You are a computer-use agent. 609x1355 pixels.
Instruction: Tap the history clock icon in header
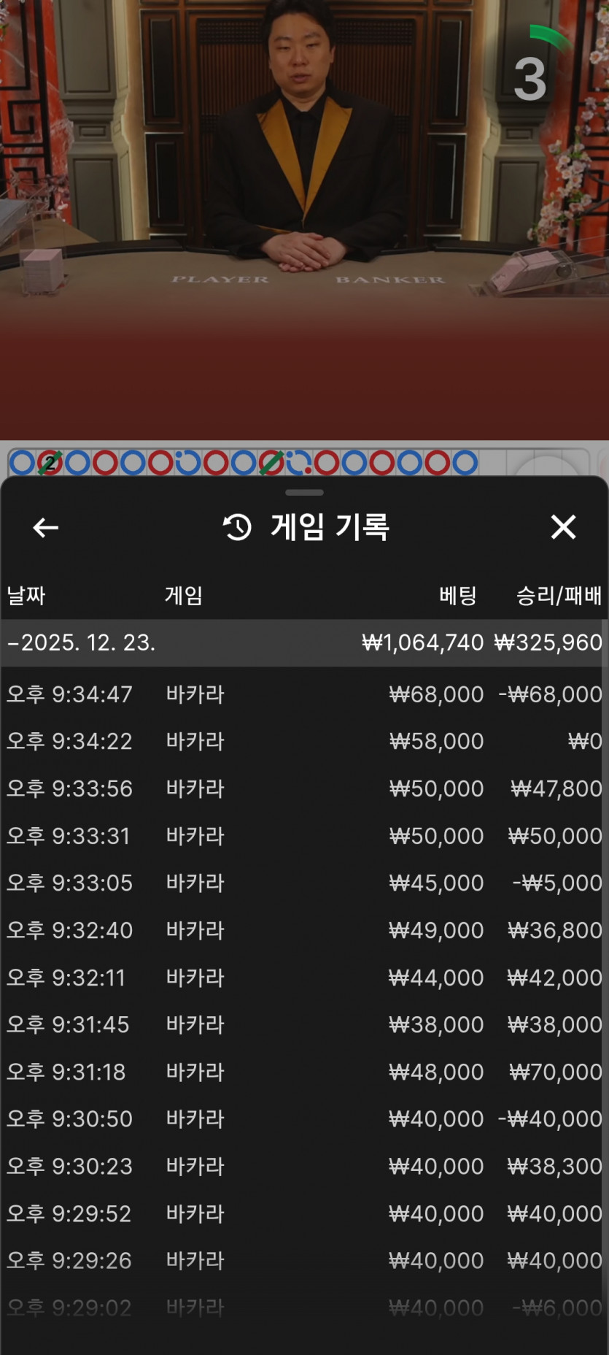237,527
